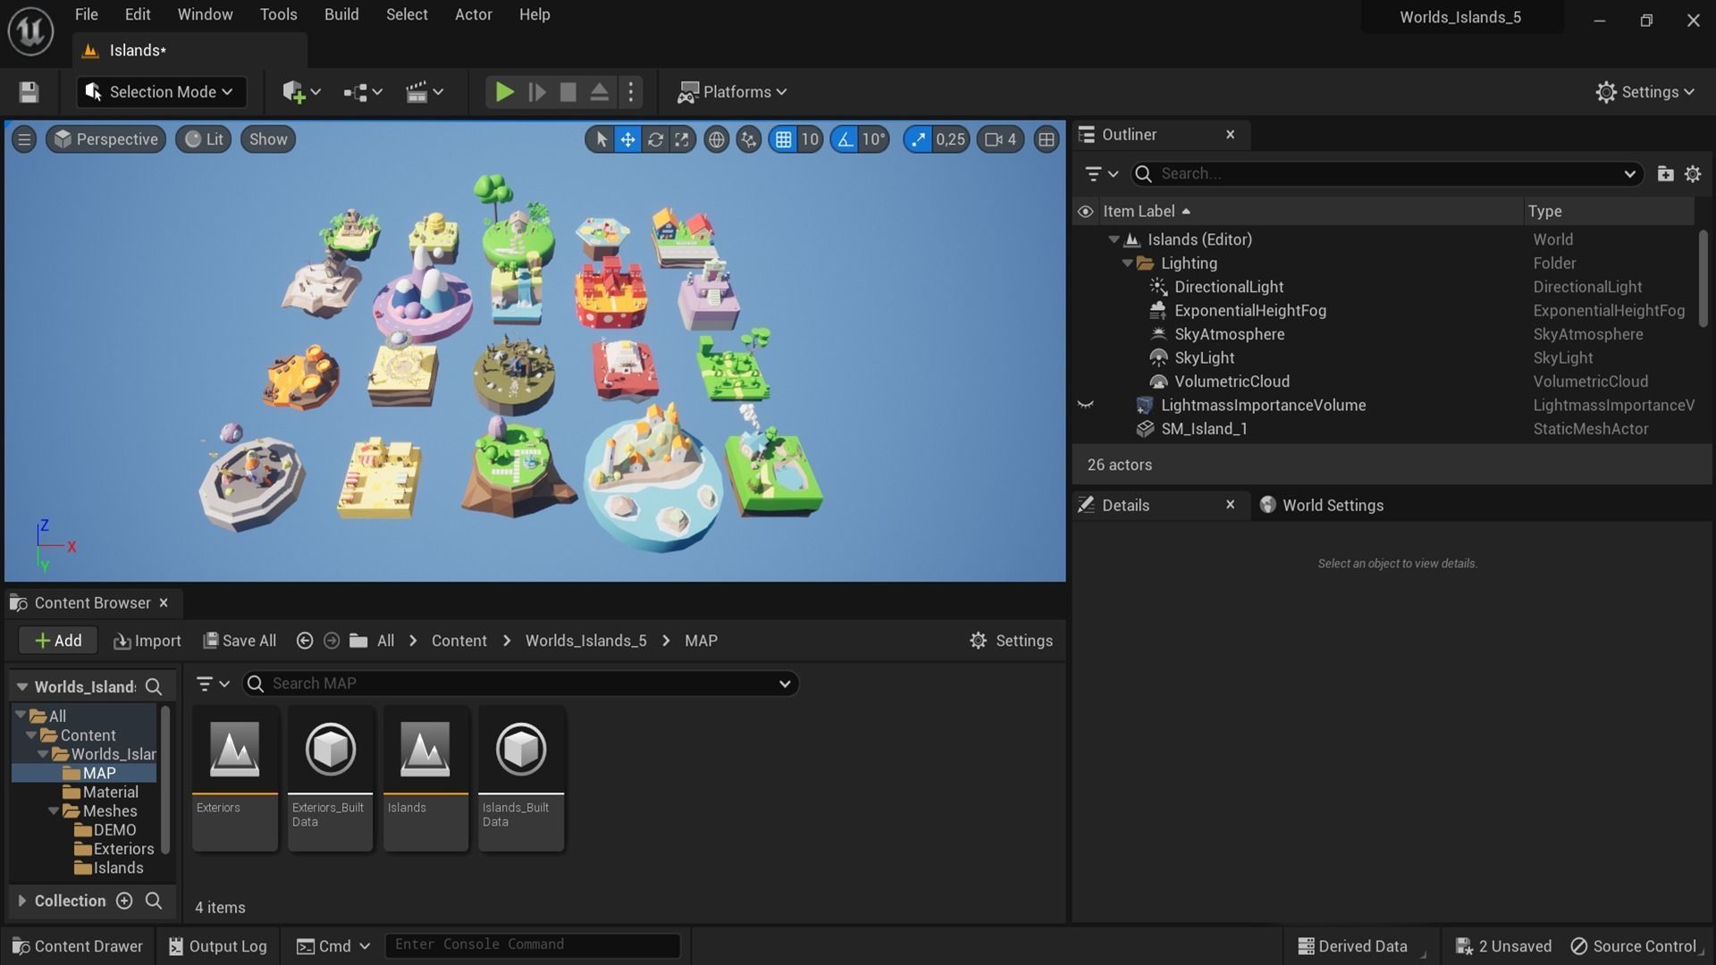Click the save current level floppy icon

(x=29, y=92)
